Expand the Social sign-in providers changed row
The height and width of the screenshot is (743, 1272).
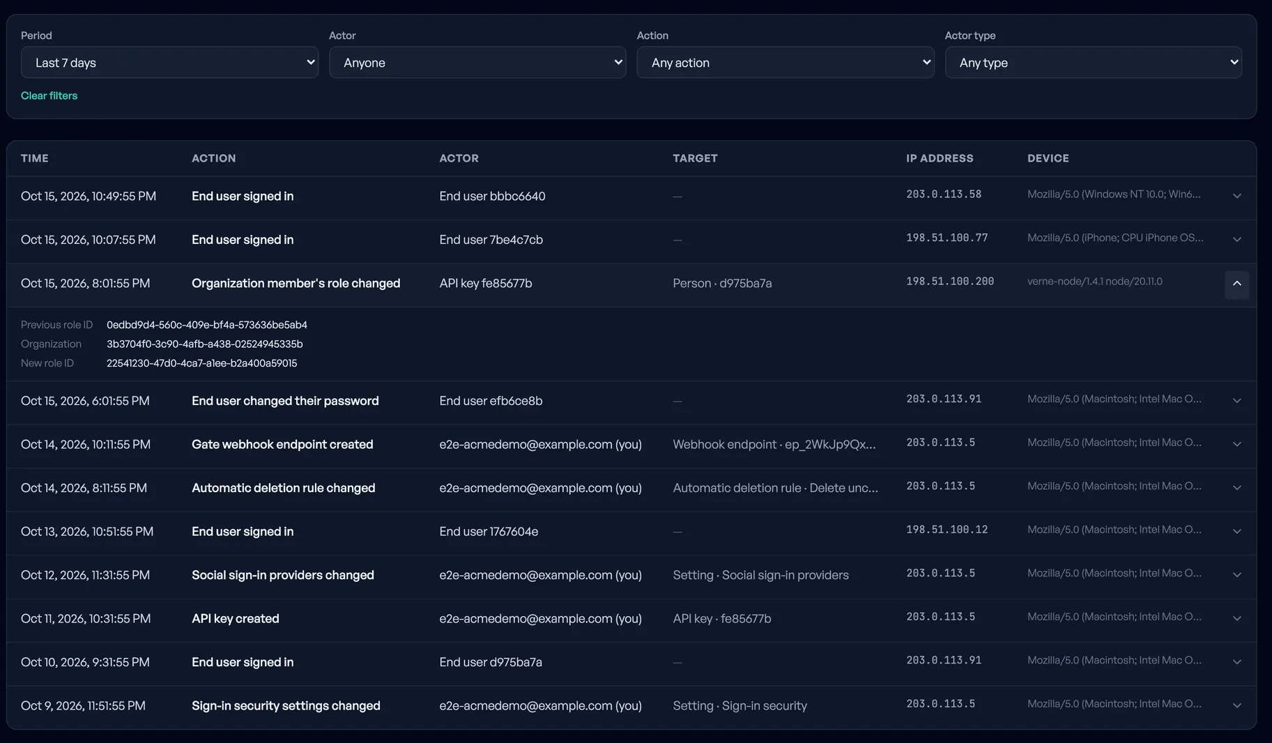(x=1237, y=575)
